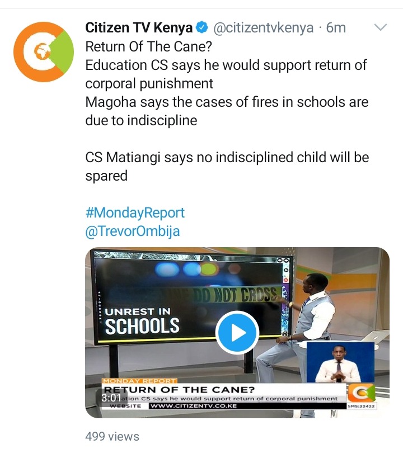Play the Return Of The Cane video

pyautogui.click(x=237, y=333)
